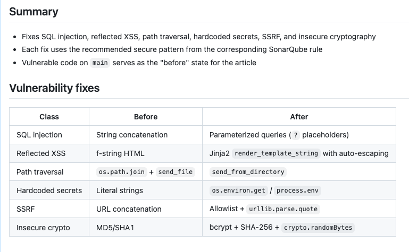Click the Vulnerability fixes heading
This screenshot has width=409, height=252.
coord(54,88)
